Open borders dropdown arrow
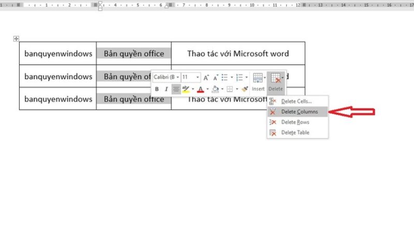This screenshot has height=233, width=414. click(x=237, y=89)
